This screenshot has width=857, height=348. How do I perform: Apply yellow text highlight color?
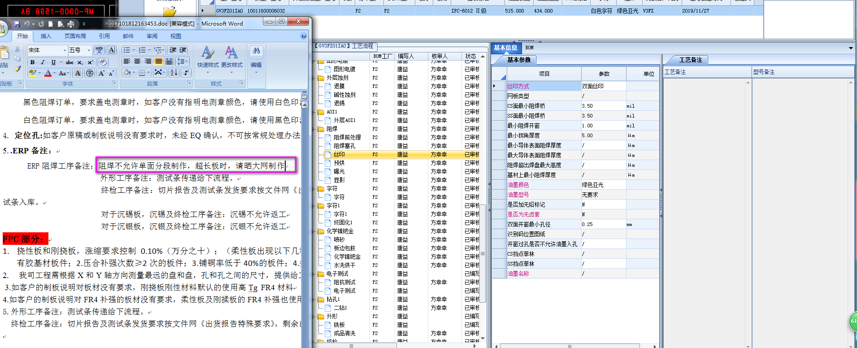click(x=32, y=73)
